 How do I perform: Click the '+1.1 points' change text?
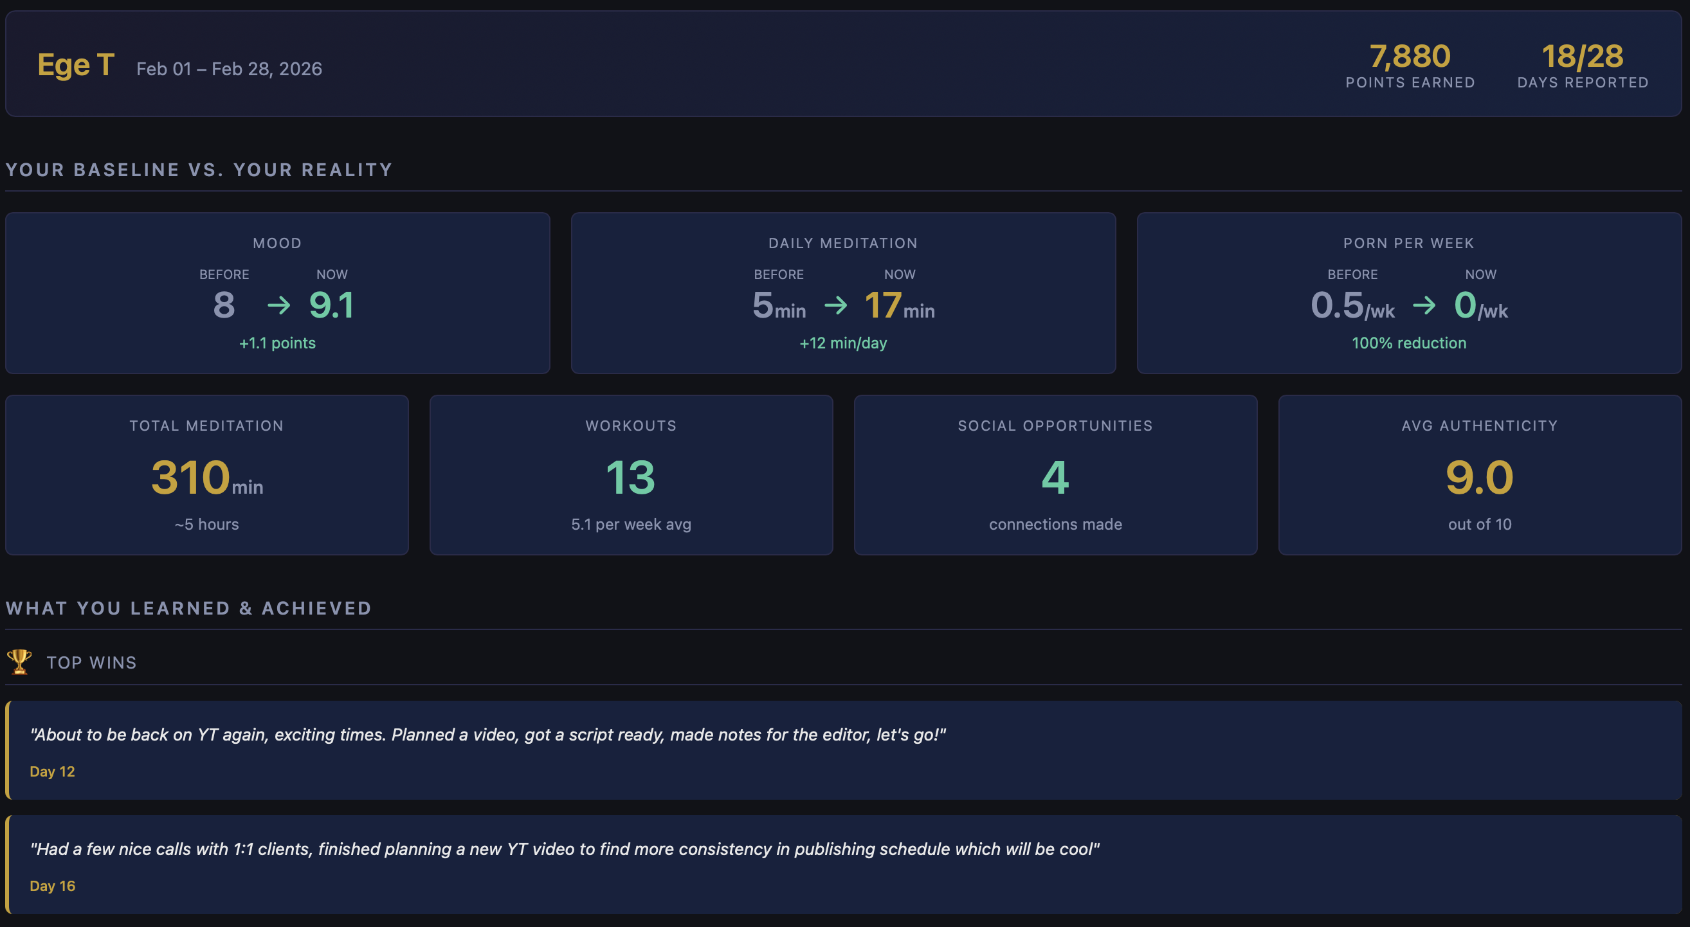coord(278,343)
